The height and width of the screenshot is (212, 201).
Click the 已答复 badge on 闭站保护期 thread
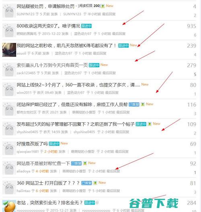[x=134, y=105]
